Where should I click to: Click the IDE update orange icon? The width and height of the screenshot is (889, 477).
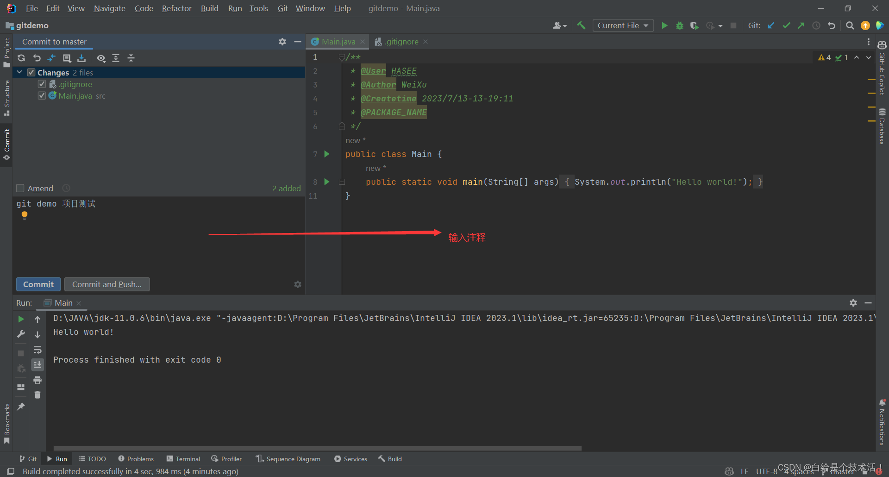(x=865, y=25)
